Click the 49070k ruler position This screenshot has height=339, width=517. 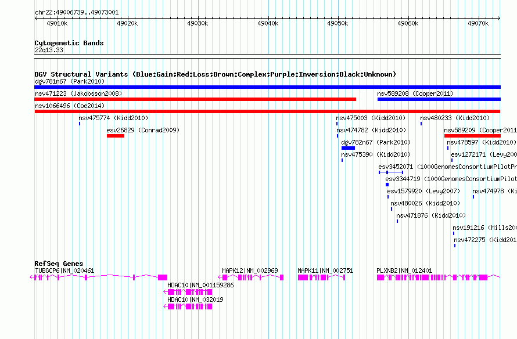[x=478, y=23]
